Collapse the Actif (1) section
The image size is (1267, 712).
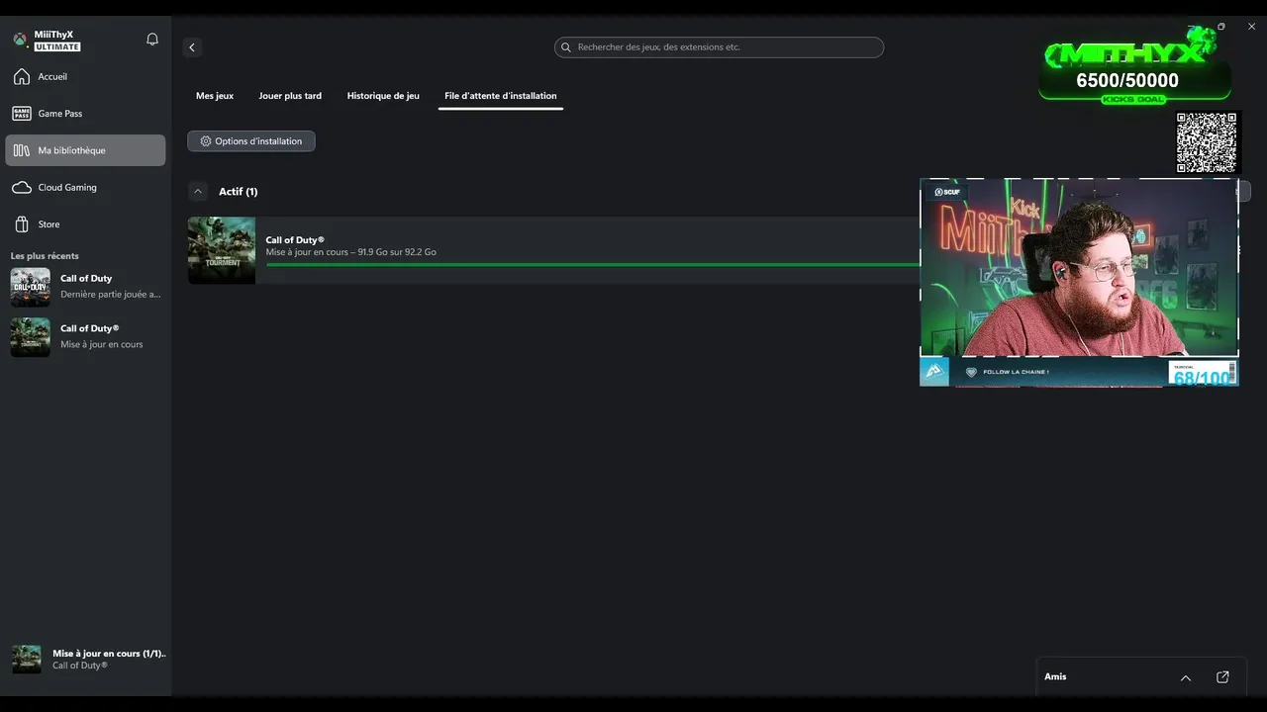click(198, 192)
